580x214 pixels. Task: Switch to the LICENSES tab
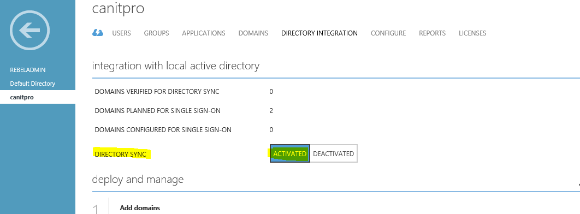coord(472,33)
